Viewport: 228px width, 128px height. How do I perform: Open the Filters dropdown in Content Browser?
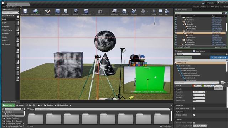point(31,109)
